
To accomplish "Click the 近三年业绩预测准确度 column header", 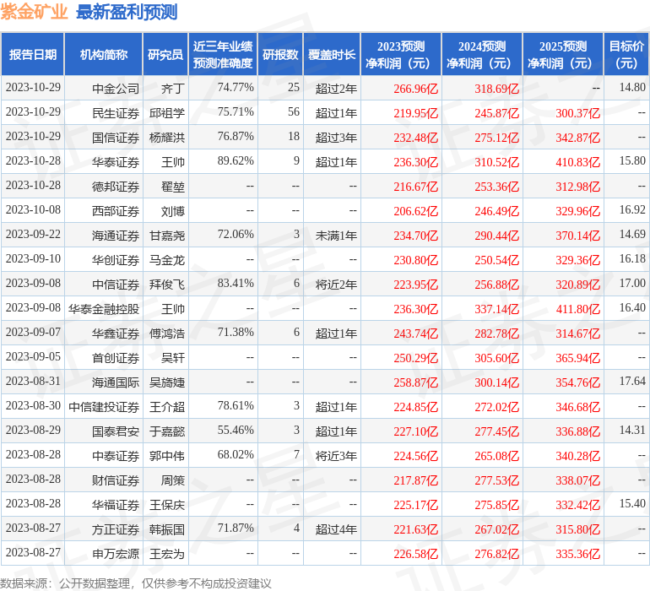I will point(223,54).
